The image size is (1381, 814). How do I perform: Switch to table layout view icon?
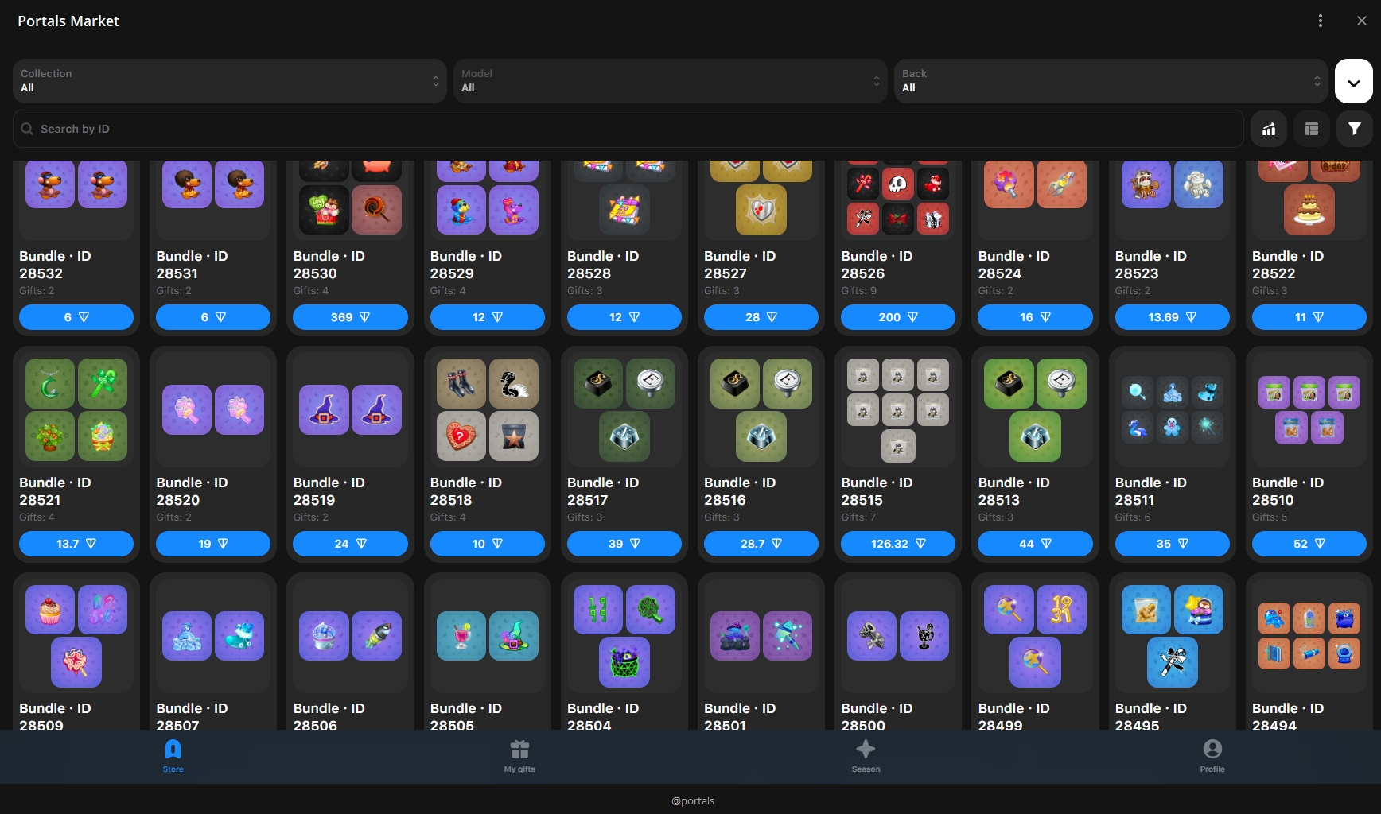[1312, 129]
